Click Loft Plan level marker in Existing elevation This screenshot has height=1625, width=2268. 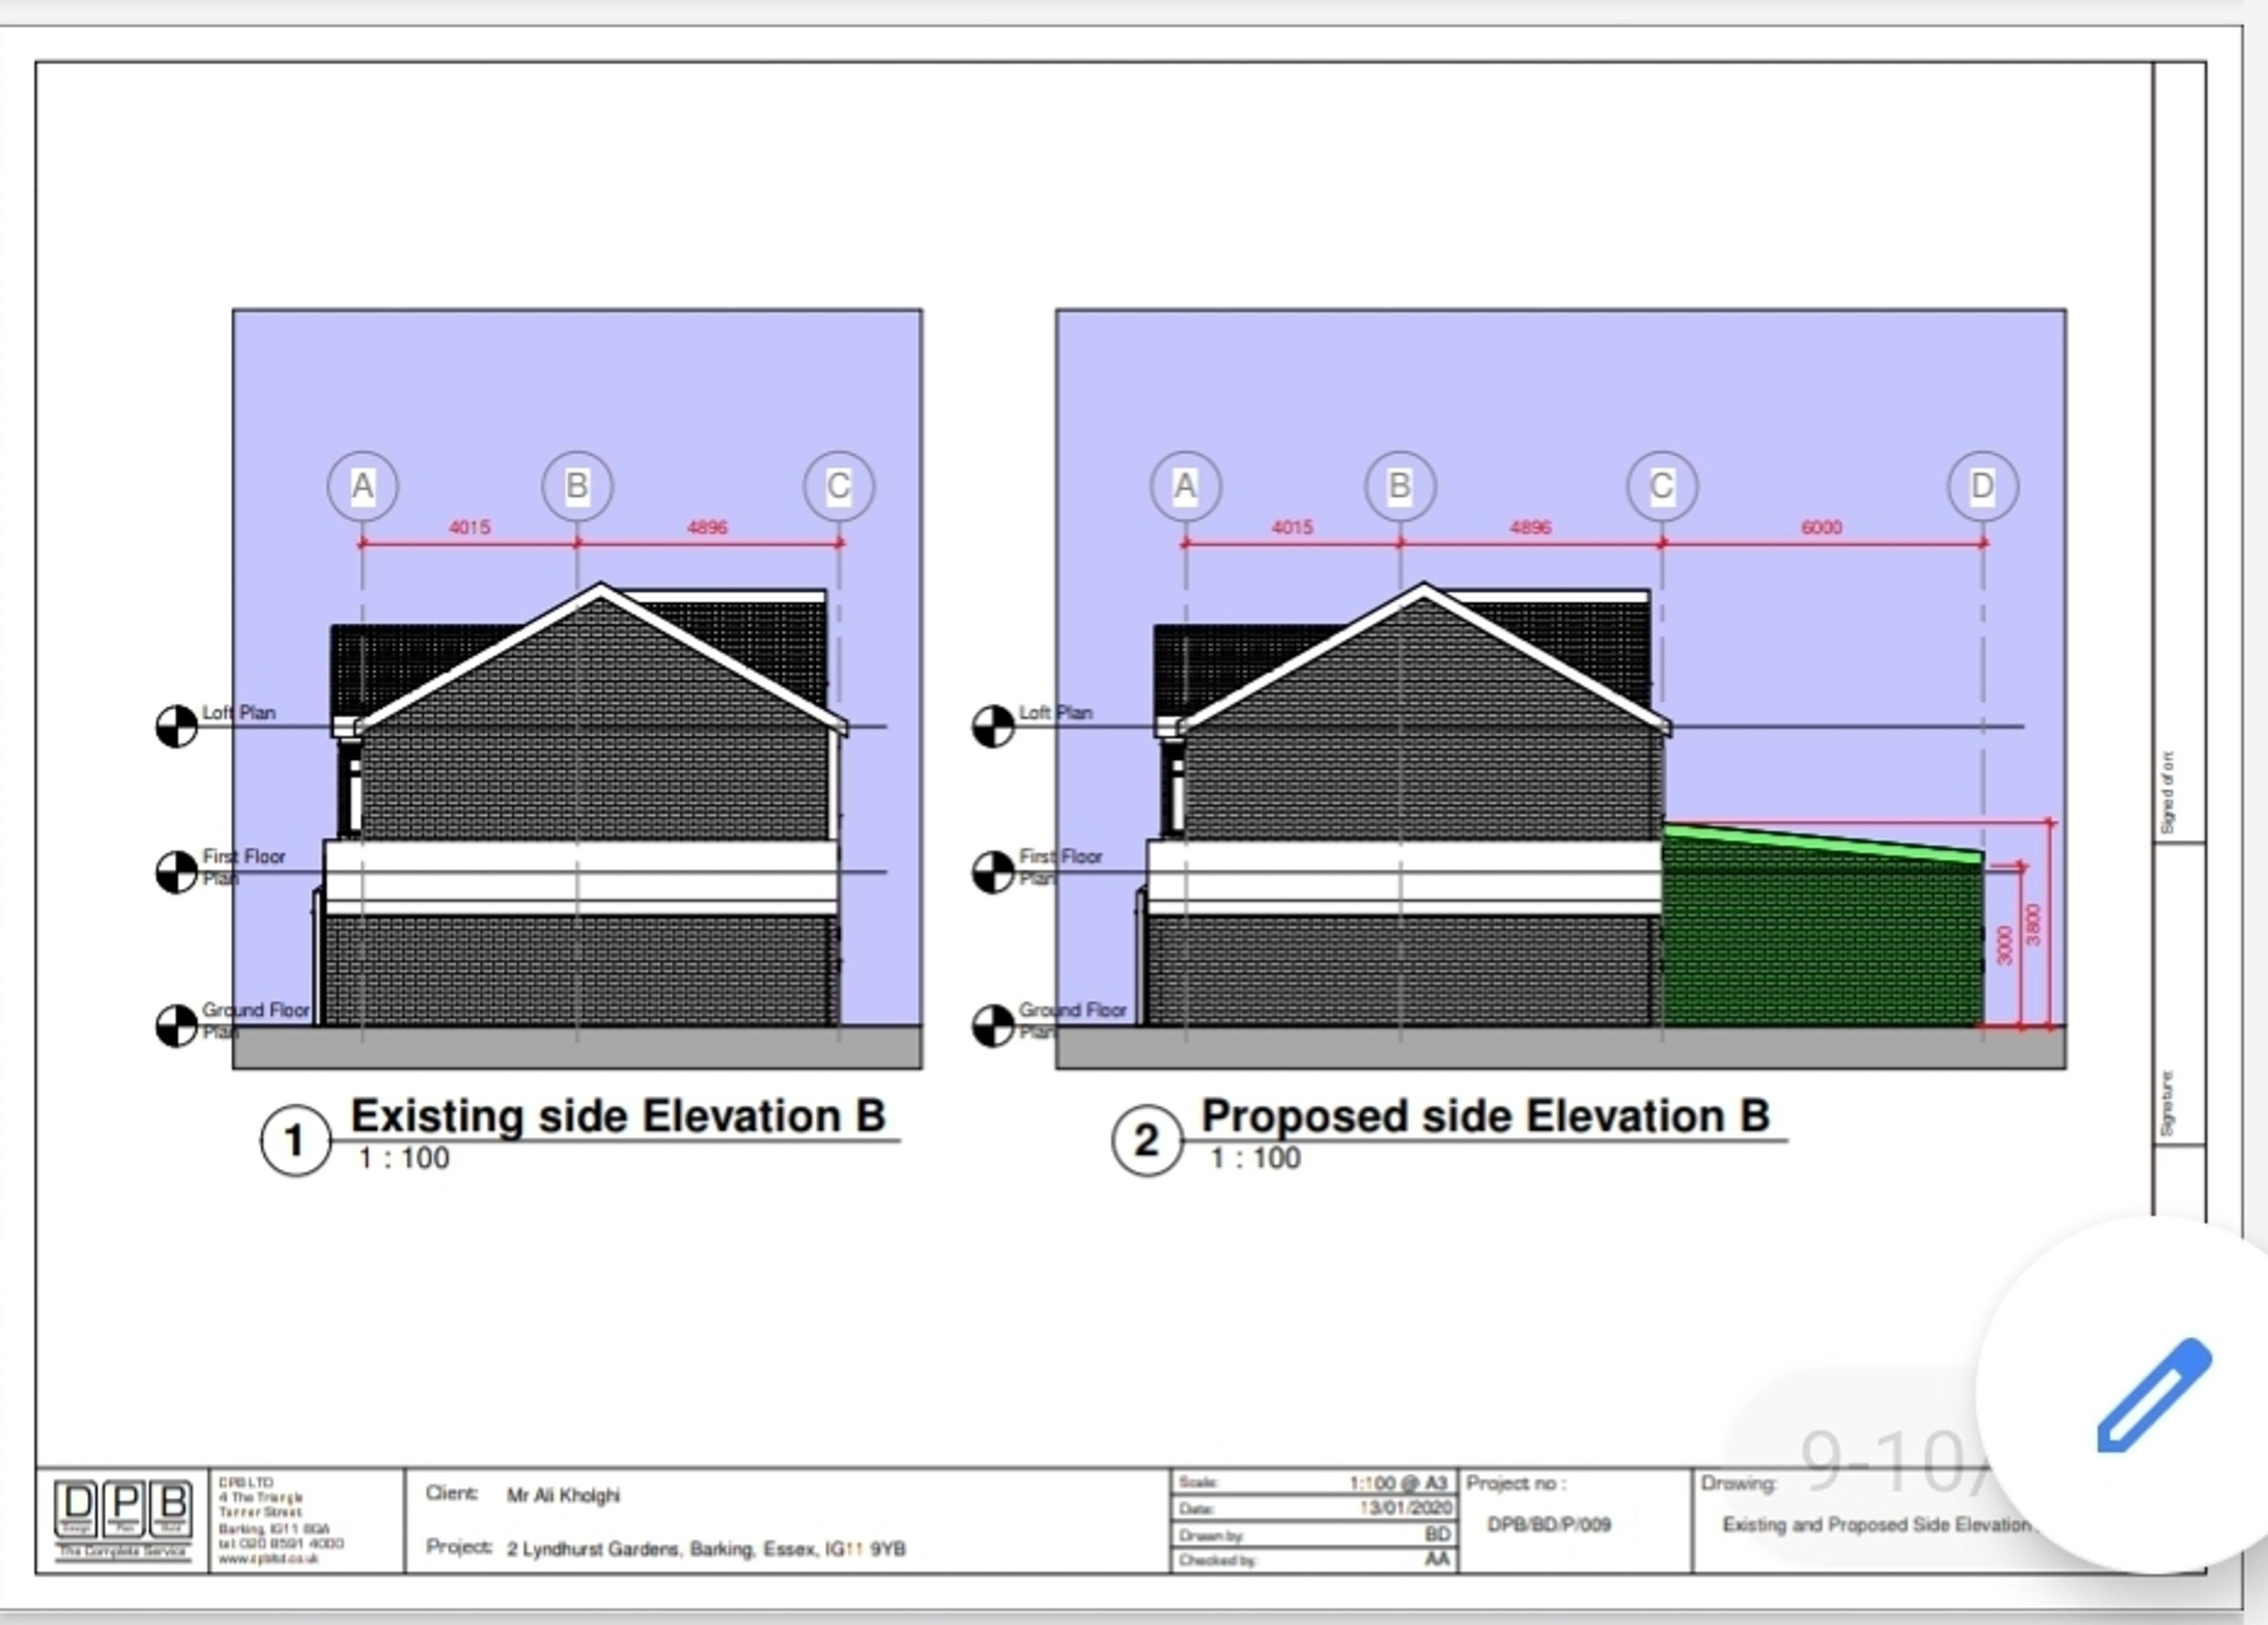176,726
